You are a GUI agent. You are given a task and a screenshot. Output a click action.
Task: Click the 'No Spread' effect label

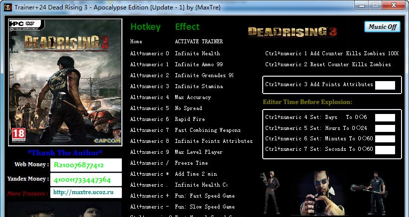point(188,108)
